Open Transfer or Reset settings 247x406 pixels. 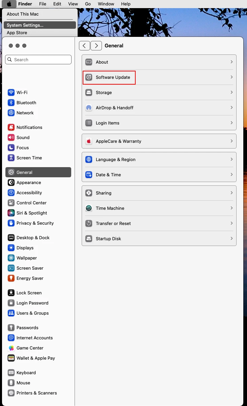coord(159,223)
